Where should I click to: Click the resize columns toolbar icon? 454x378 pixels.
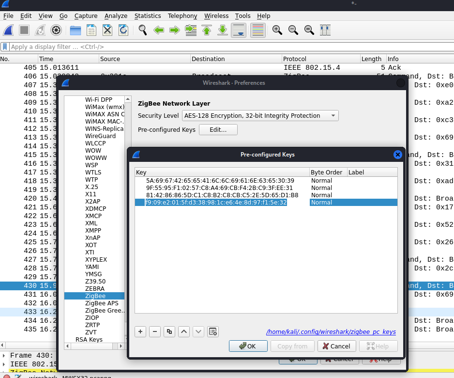tap(325, 30)
